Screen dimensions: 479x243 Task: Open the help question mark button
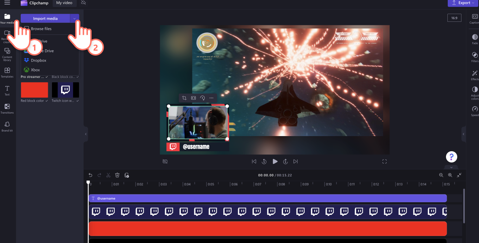pyautogui.click(x=451, y=157)
